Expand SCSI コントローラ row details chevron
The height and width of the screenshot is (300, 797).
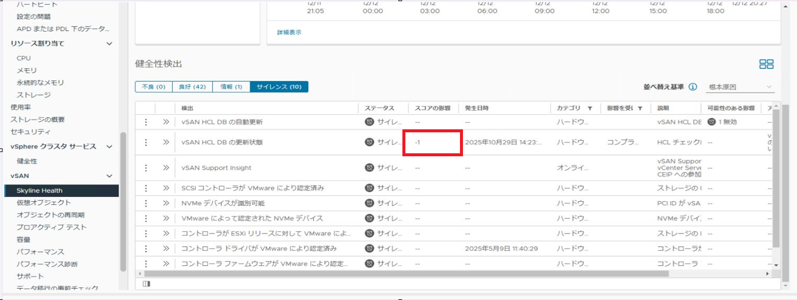point(166,188)
